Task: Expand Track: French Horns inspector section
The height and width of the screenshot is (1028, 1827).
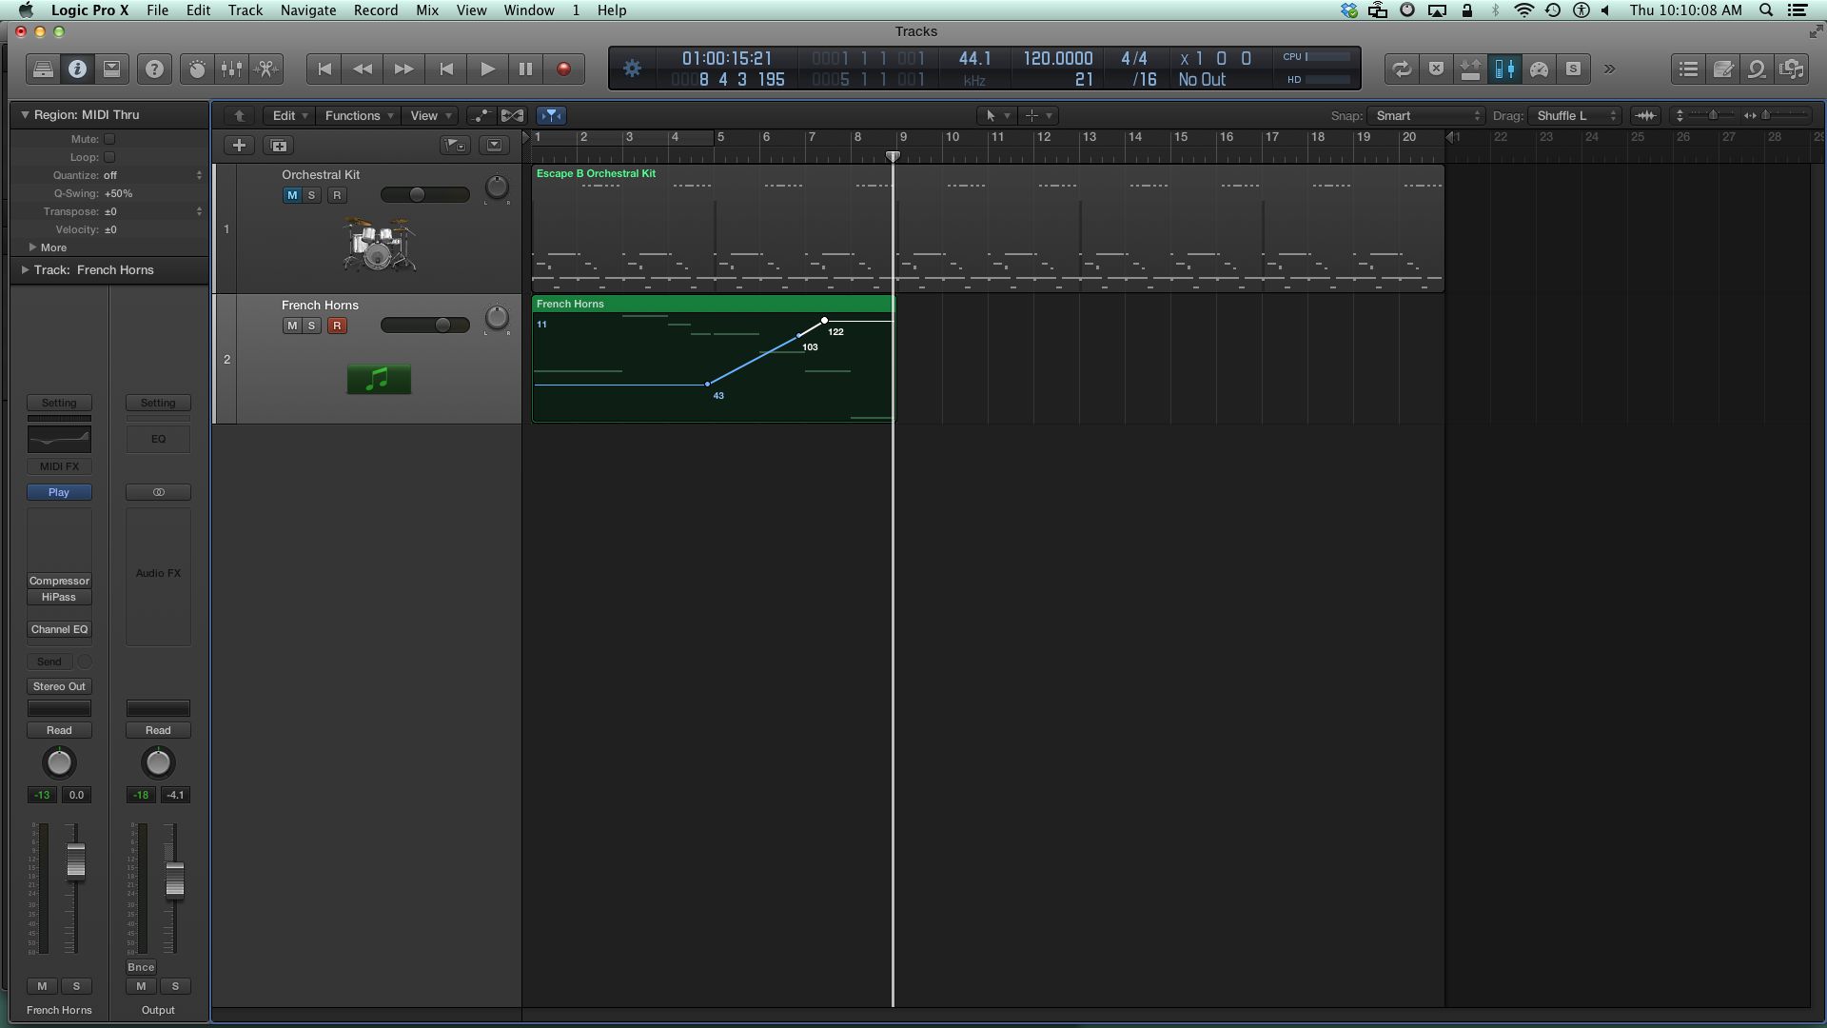Action: 91,270
